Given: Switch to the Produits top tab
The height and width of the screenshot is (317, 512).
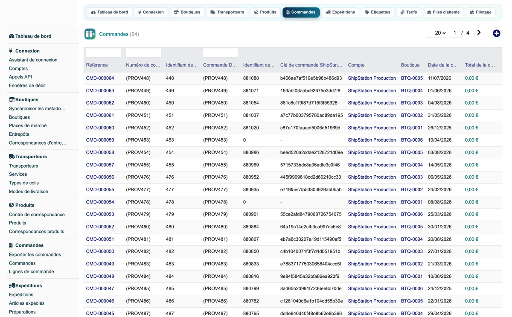Looking at the screenshot, I should pos(265,12).
